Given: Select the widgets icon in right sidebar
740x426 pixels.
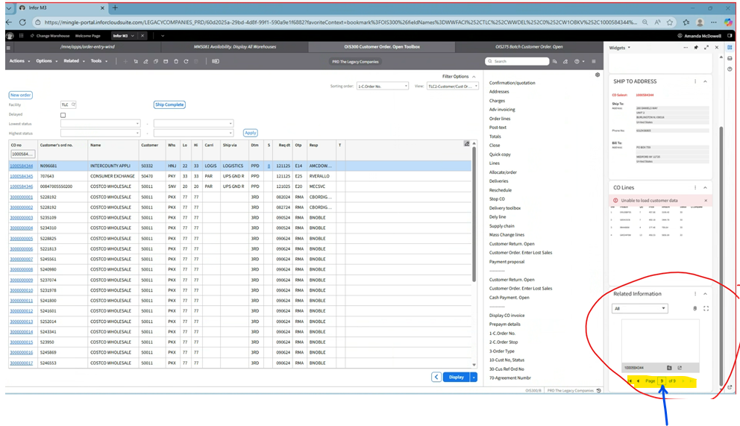Looking at the screenshot, I should pos(730,48).
